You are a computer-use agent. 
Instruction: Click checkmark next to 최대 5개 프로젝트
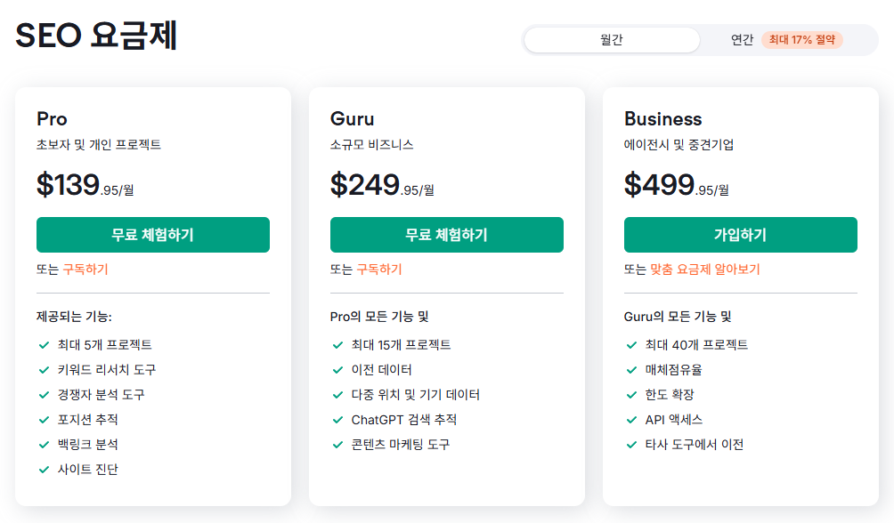(44, 345)
